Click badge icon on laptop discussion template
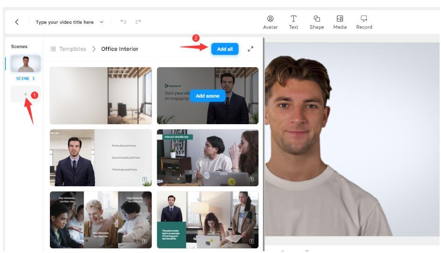The height and width of the screenshot is (253, 441). click(x=252, y=179)
